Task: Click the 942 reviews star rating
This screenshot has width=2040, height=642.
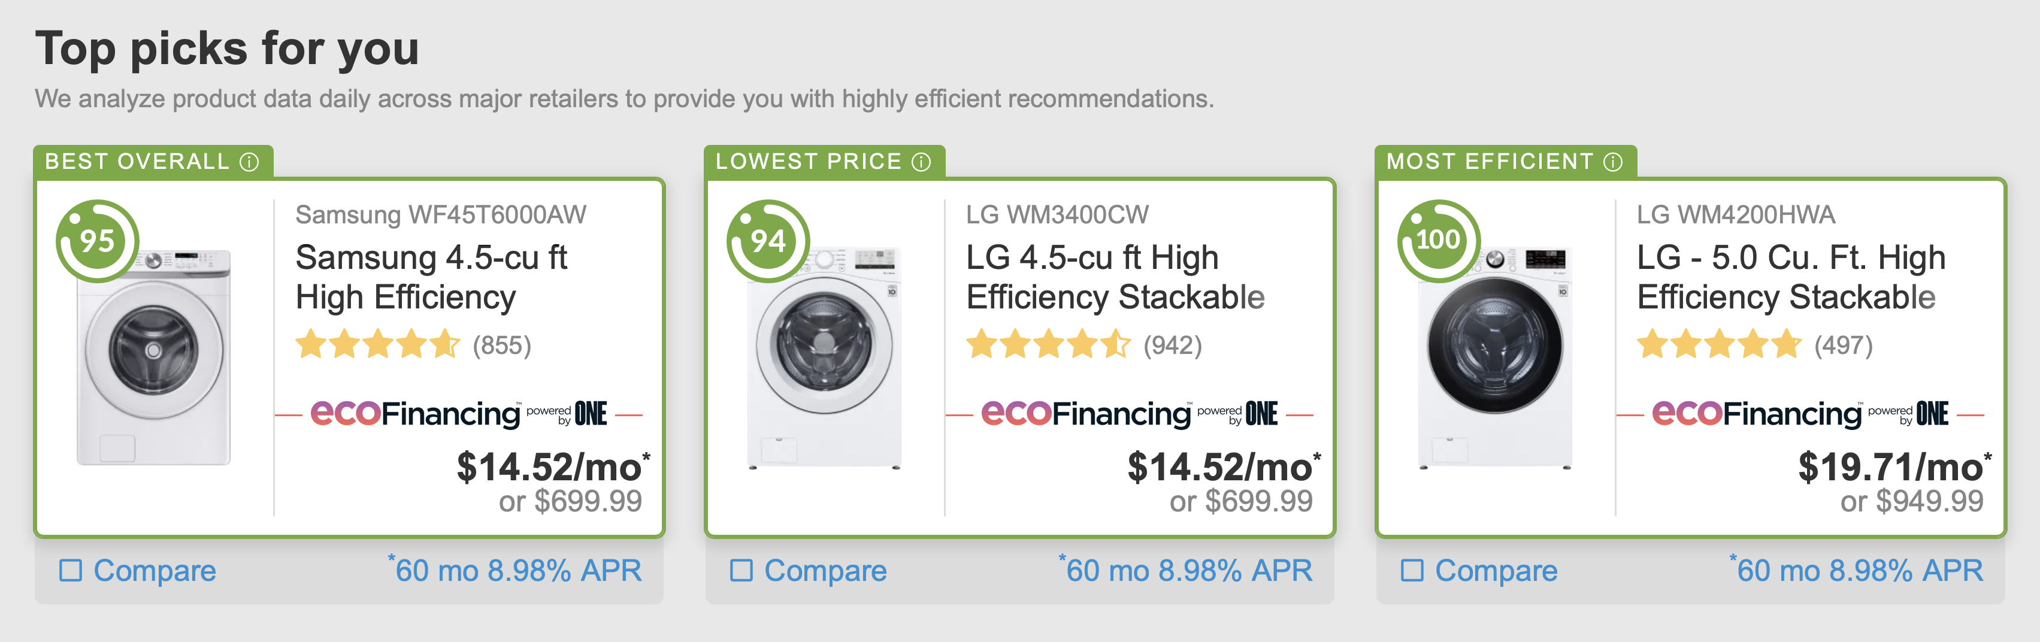Action: click(x=1049, y=345)
